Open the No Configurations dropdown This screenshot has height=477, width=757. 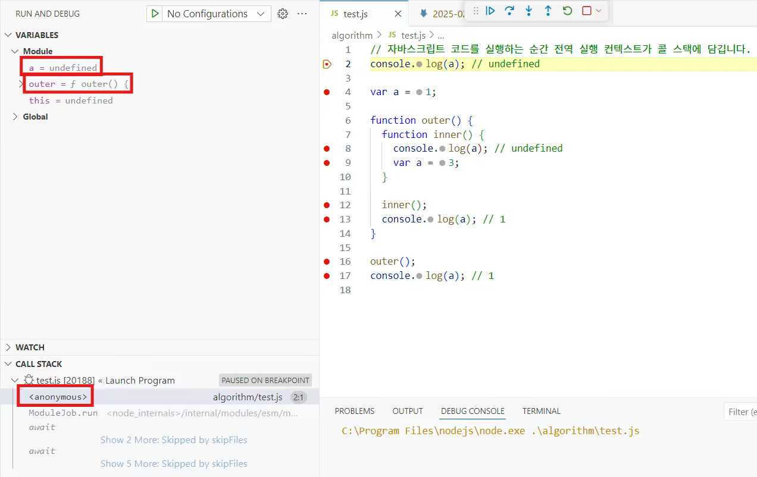point(215,14)
